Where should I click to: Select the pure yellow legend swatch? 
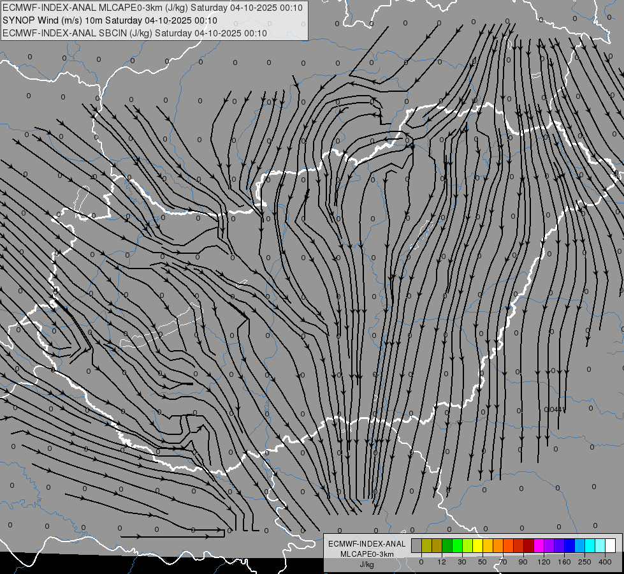click(477, 545)
